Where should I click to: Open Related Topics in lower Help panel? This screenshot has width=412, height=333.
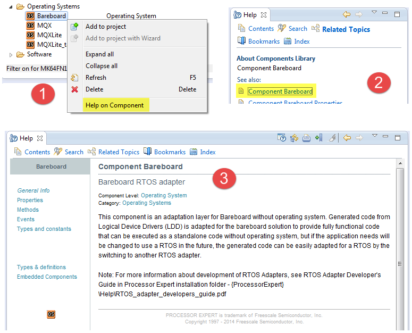pos(119,152)
